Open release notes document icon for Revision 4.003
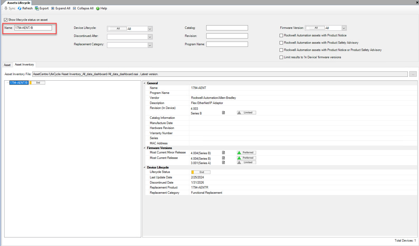 click(x=223, y=113)
